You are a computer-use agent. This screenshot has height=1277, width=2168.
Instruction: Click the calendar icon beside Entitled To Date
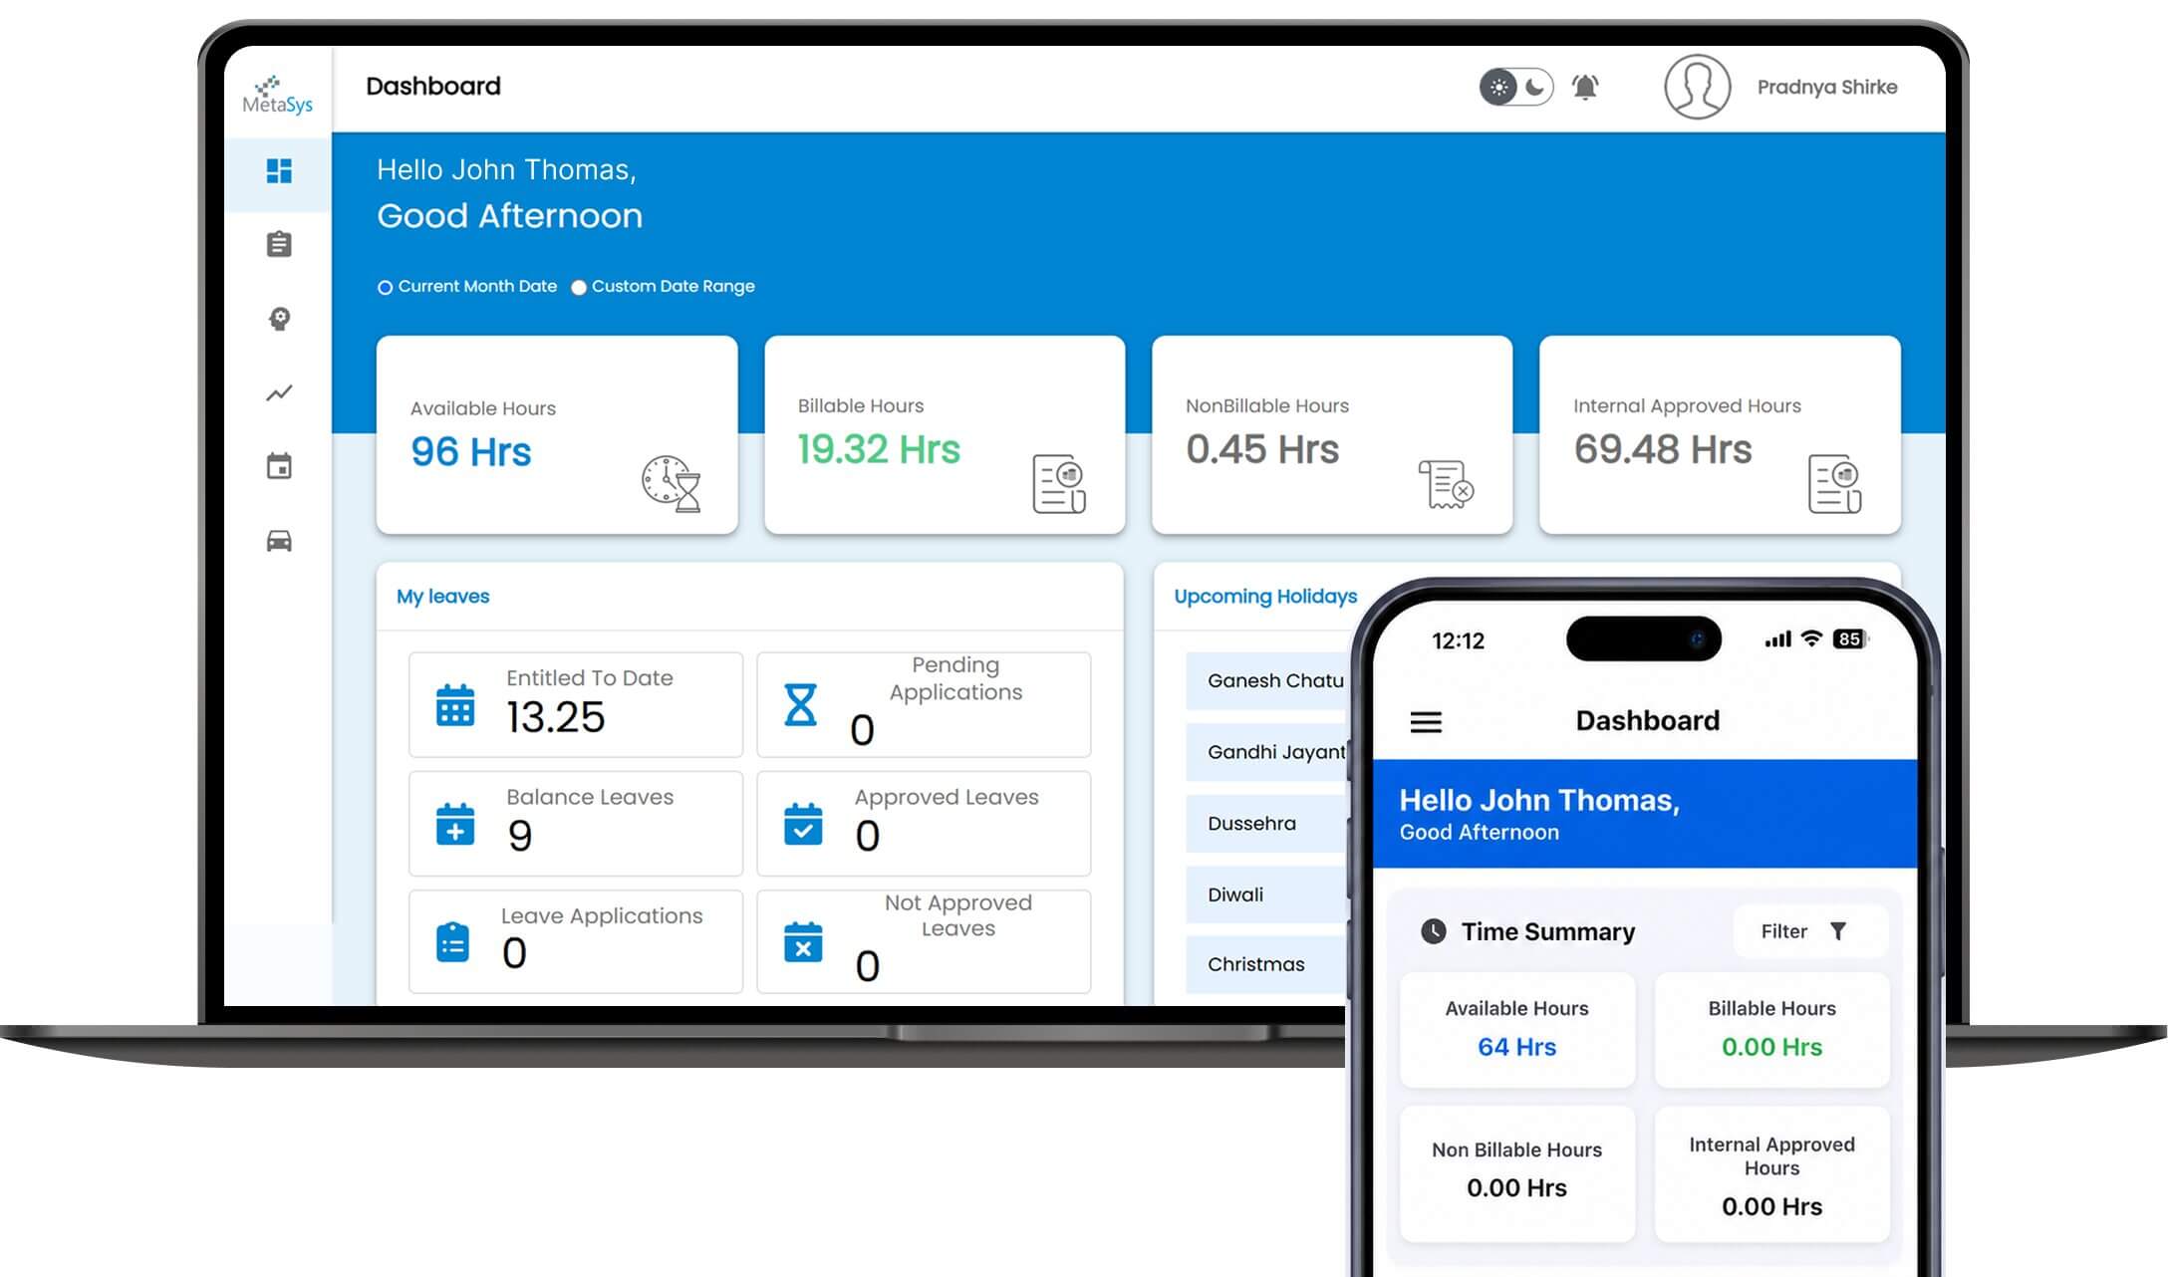click(455, 705)
